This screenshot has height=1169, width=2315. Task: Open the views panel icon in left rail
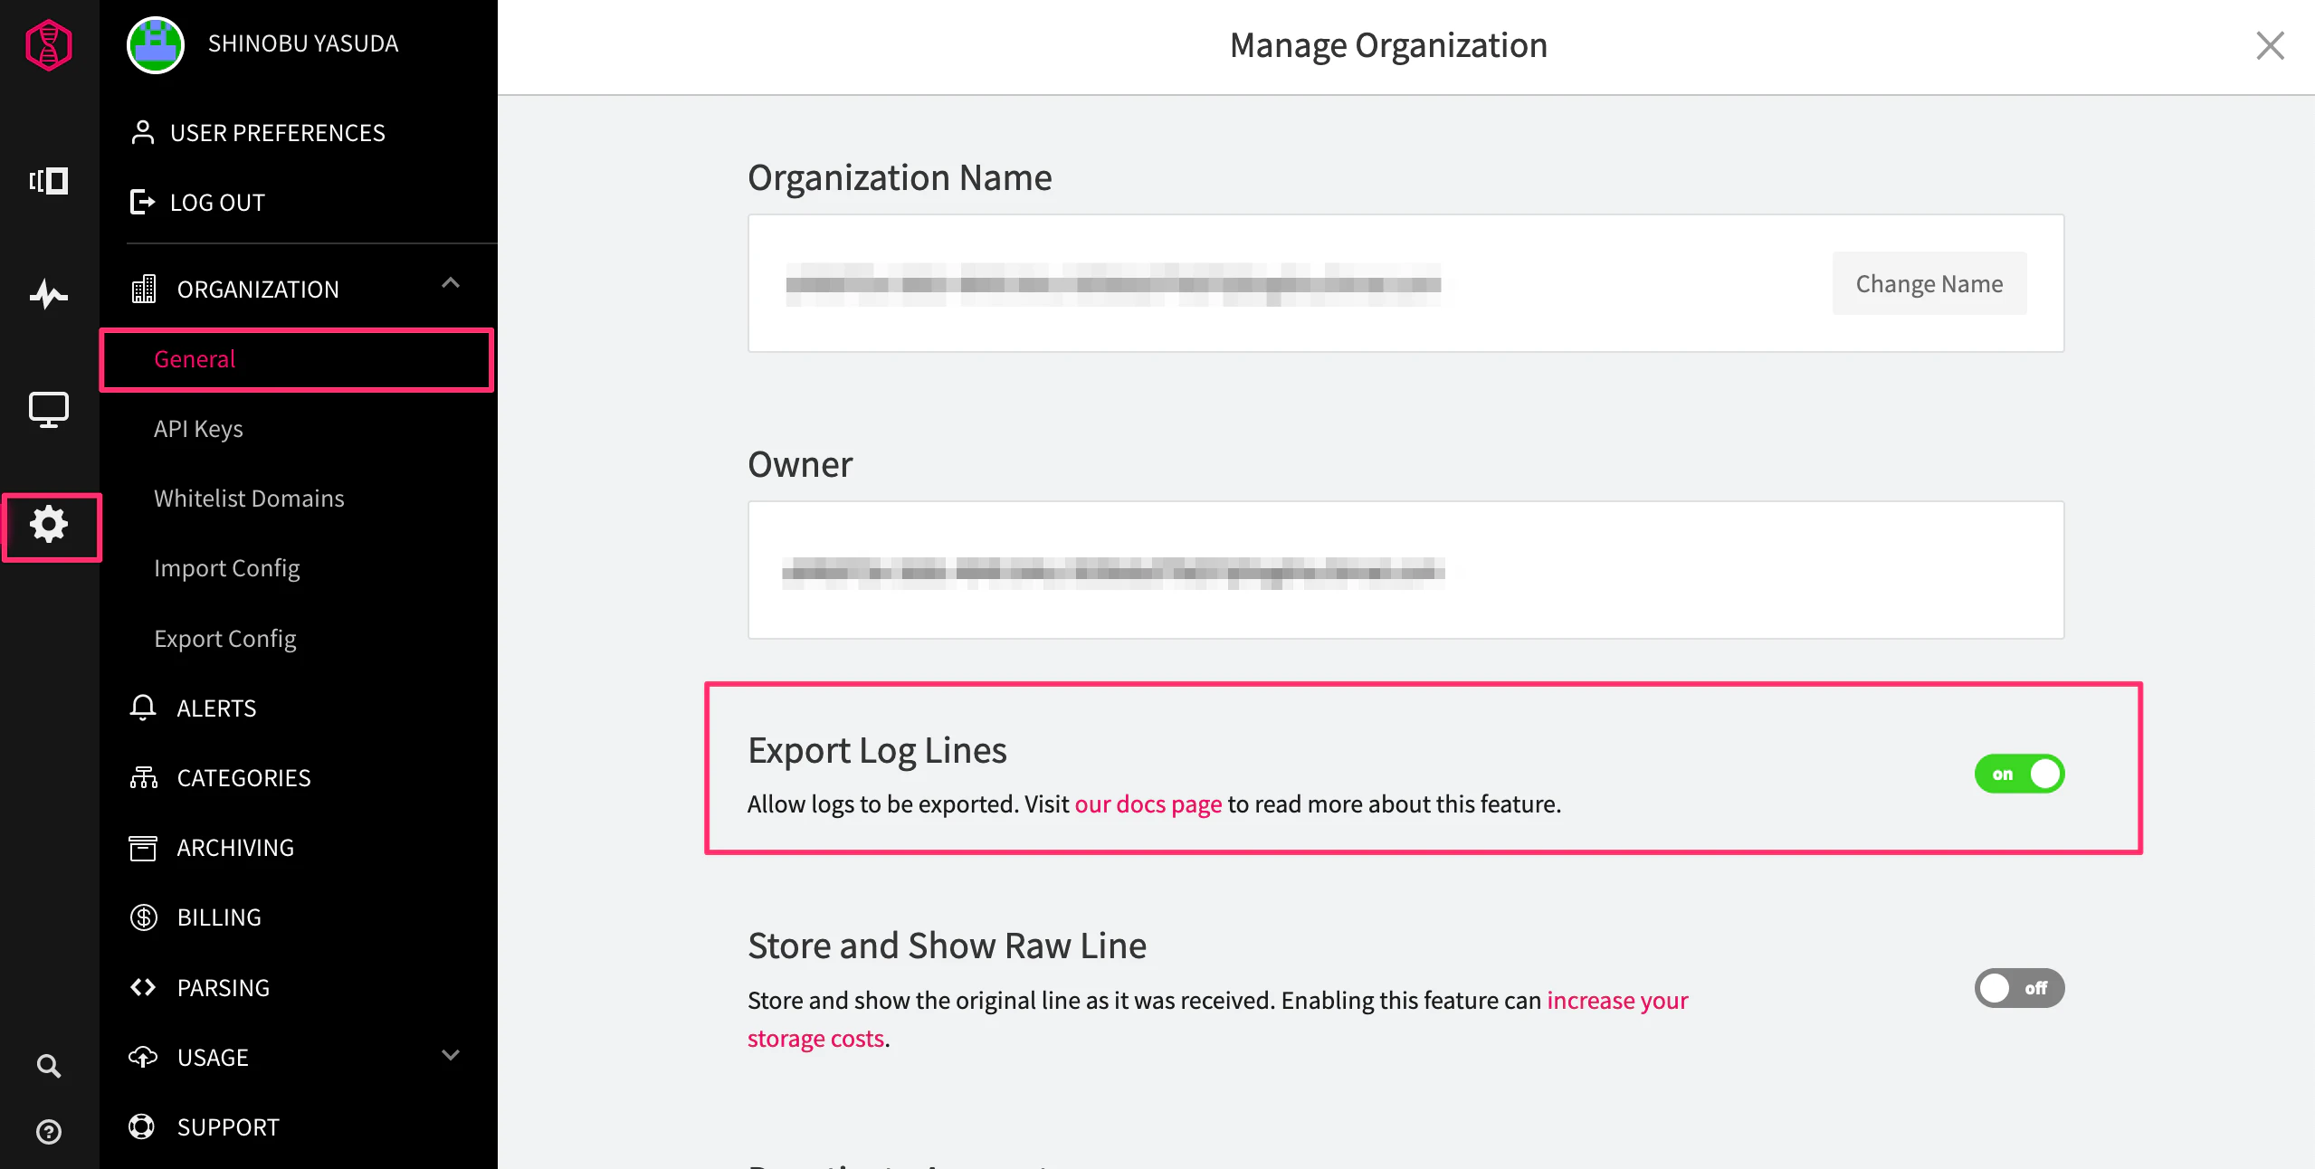tap(49, 181)
